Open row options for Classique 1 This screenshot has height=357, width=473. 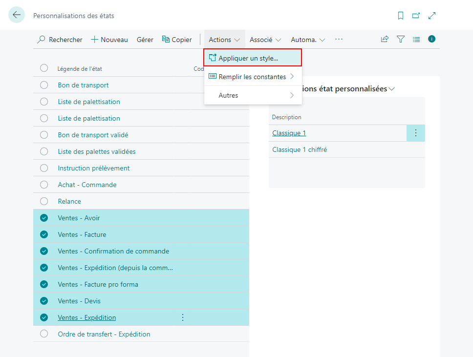point(416,133)
